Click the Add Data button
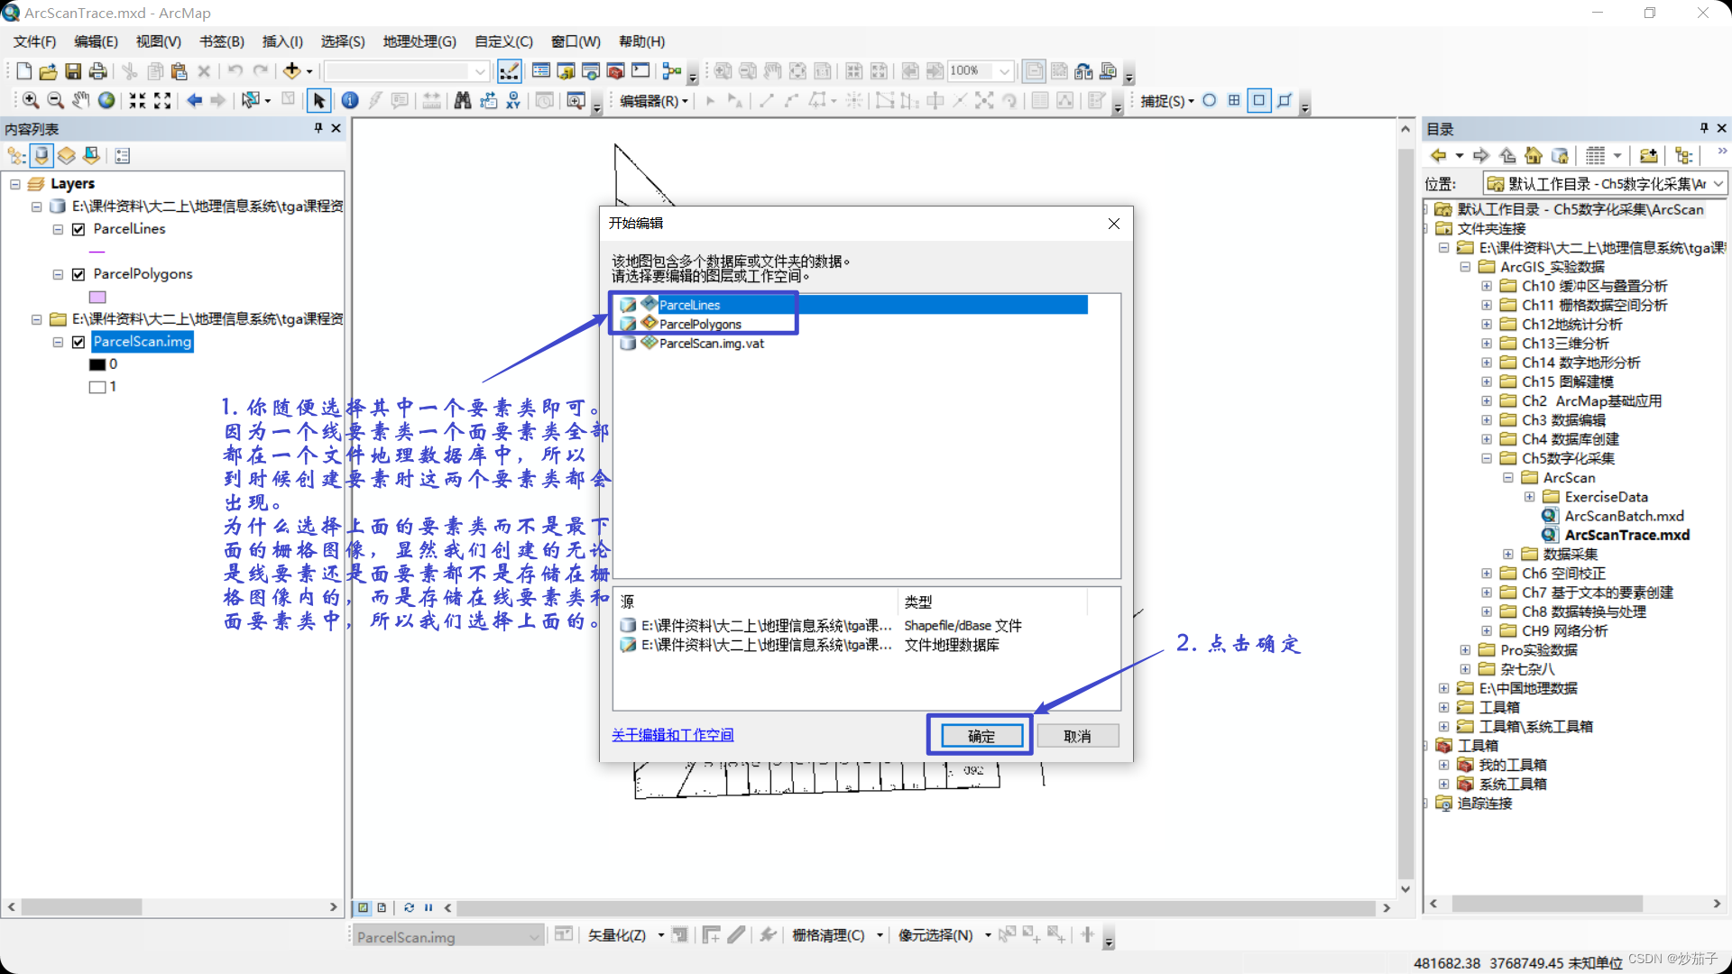 click(291, 71)
